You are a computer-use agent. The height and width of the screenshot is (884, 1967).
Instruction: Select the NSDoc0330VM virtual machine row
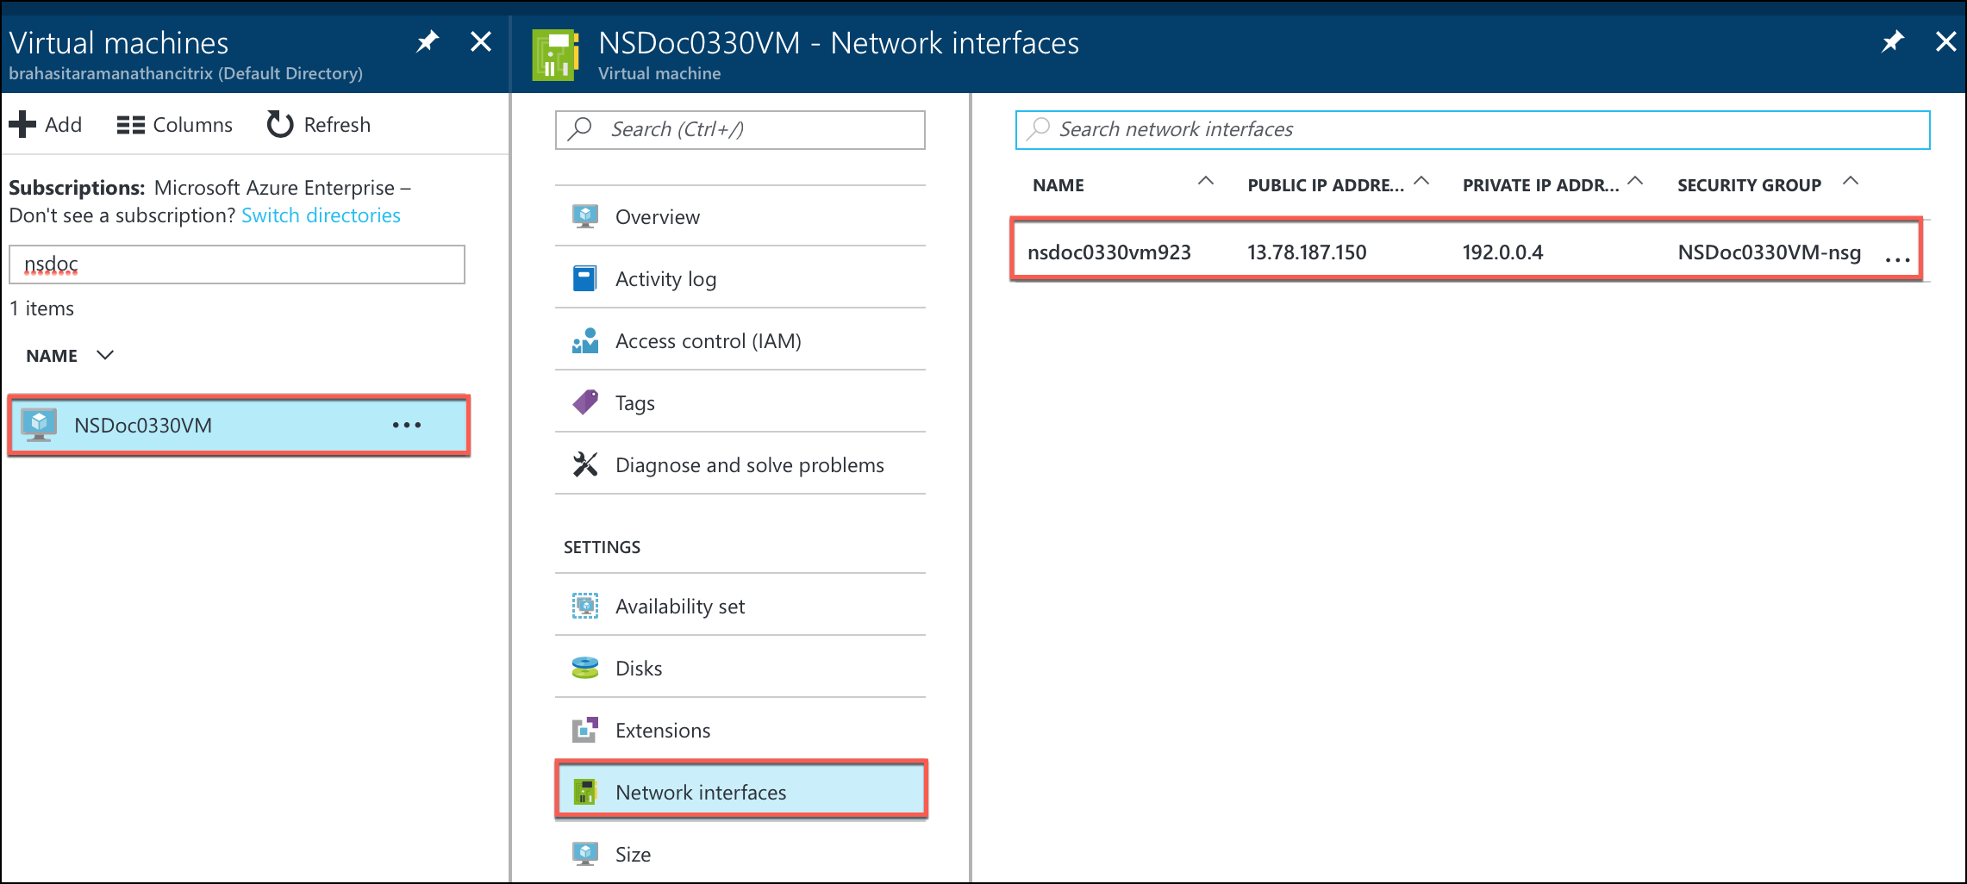click(238, 426)
